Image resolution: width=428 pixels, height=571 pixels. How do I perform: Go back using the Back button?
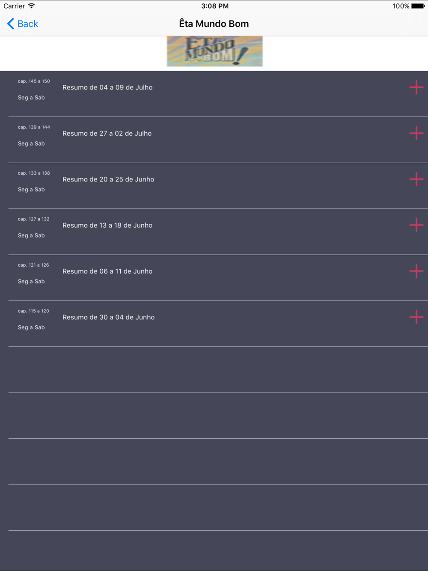[x=23, y=24]
